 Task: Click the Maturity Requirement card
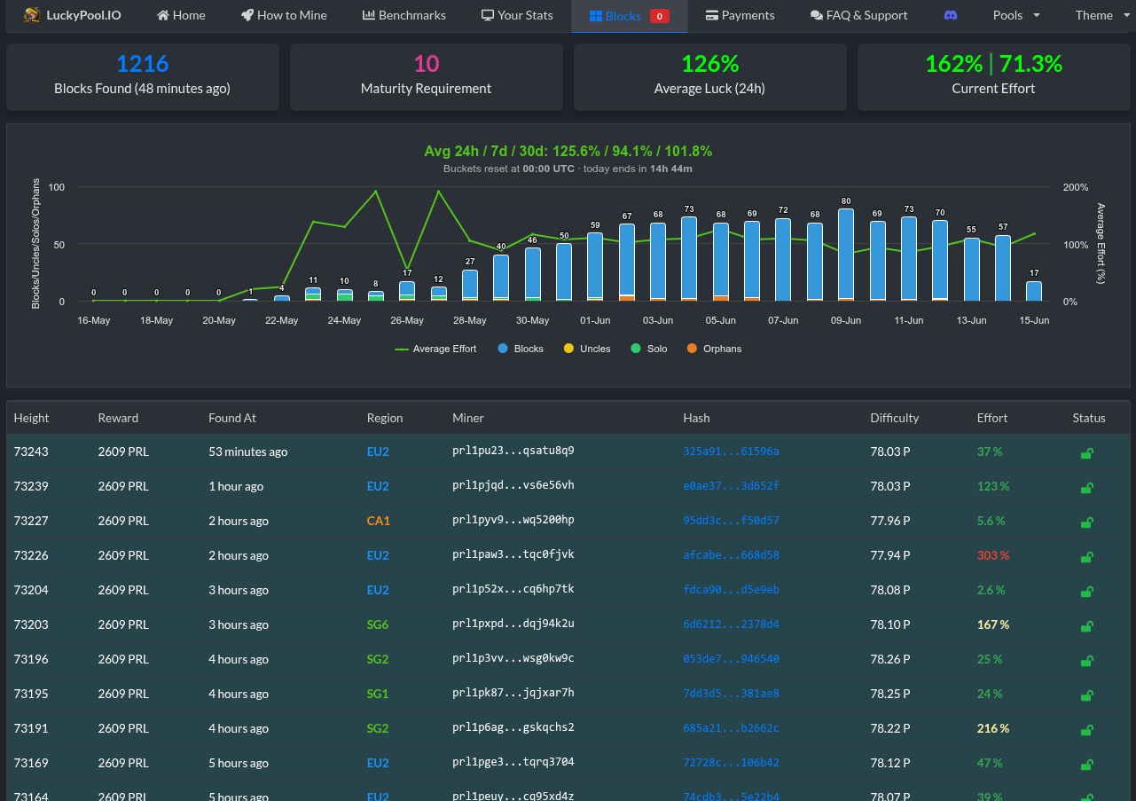point(427,77)
